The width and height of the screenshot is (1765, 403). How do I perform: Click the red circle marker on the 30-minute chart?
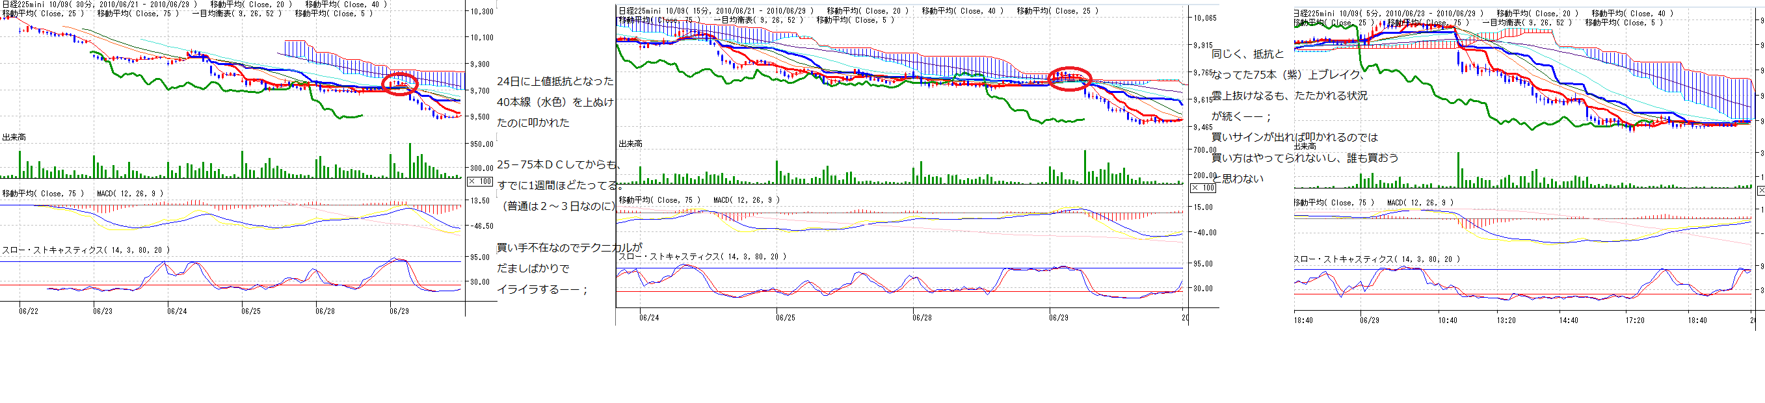coord(399,84)
